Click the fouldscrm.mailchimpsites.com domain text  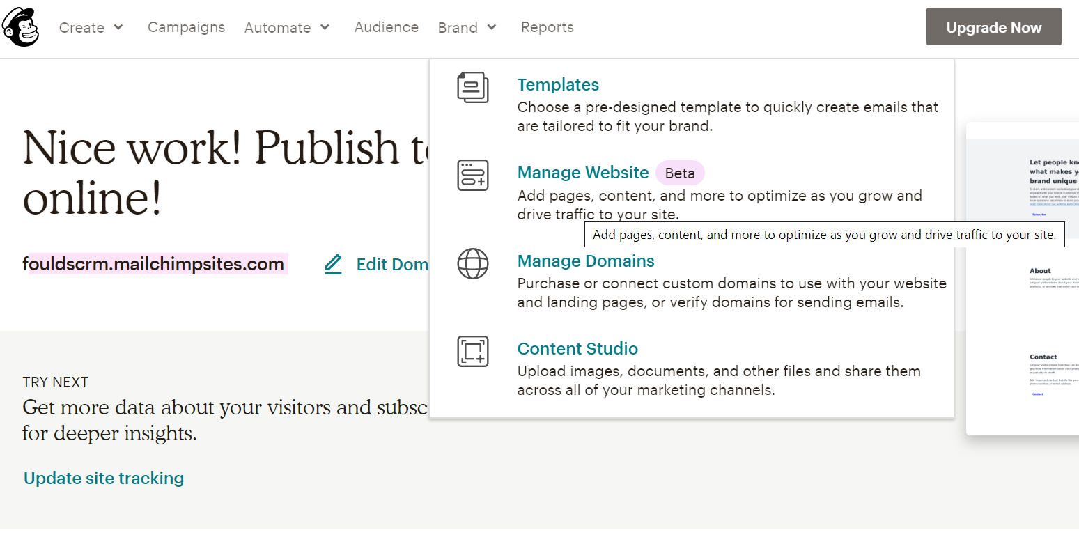pyautogui.click(x=153, y=264)
